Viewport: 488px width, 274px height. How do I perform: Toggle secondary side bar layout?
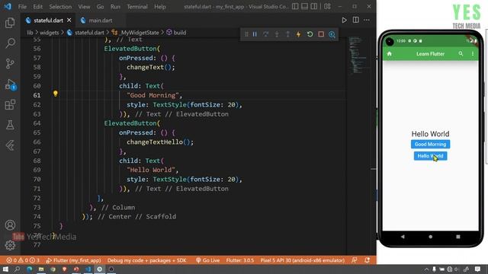point(314,6)
